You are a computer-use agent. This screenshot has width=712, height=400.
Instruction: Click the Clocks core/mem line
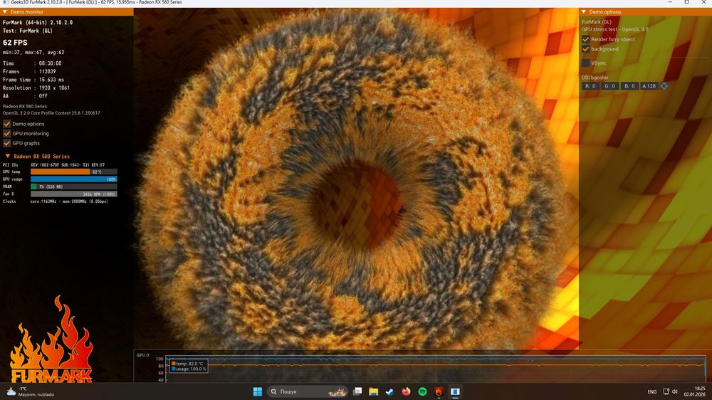coord(56,201)
